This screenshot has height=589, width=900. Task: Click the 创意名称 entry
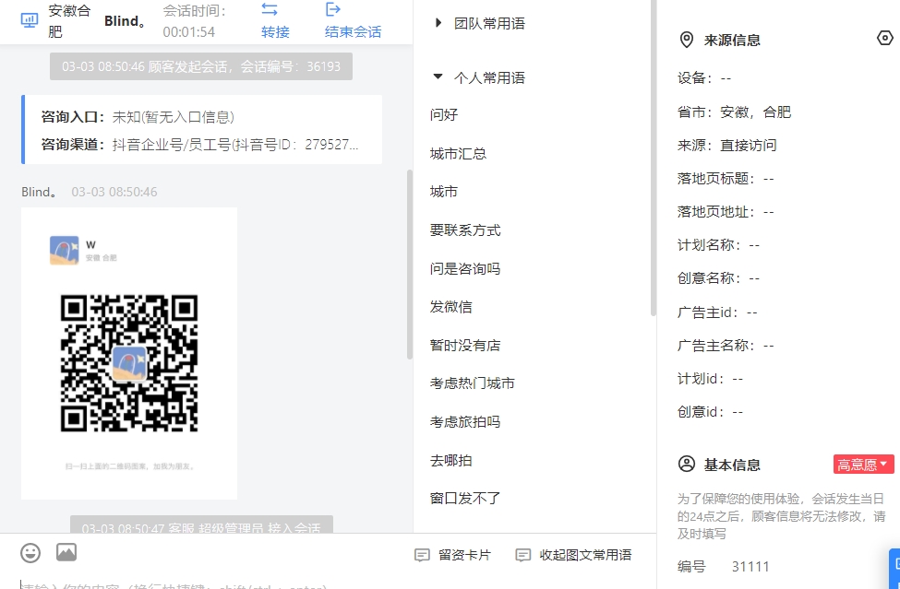[719, 278]
